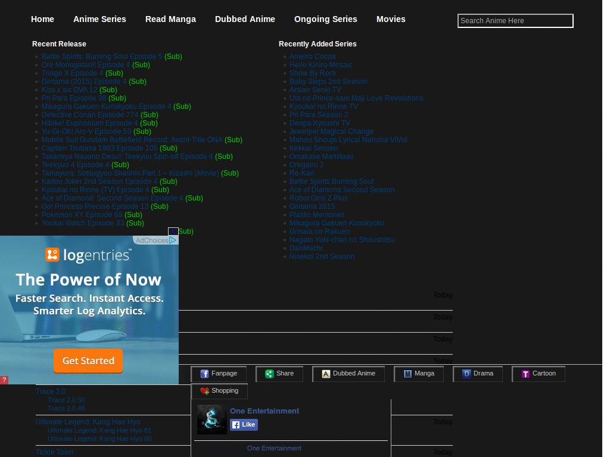Focus the Search Anime Here field
This screenshot has width=610, height=457.
tap(515, 21)
